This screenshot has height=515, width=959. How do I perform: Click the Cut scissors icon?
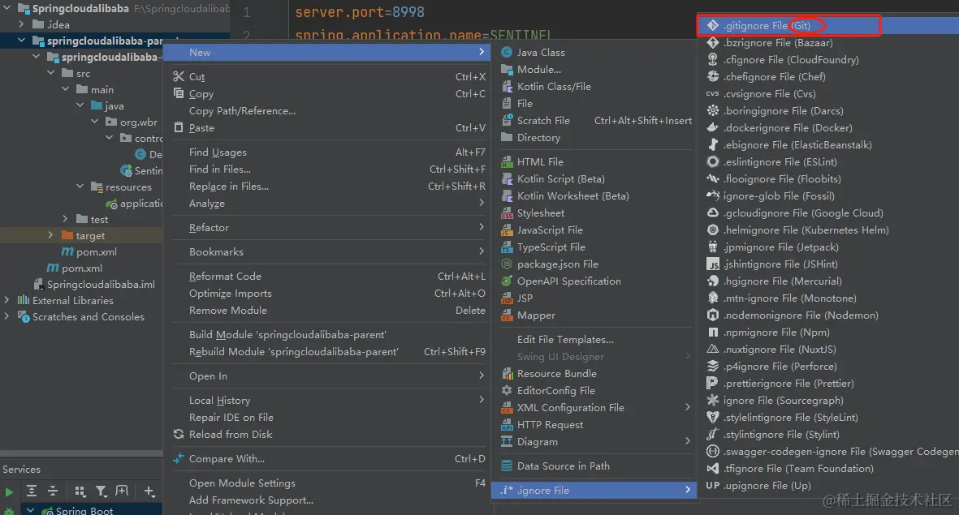point(179,76)
